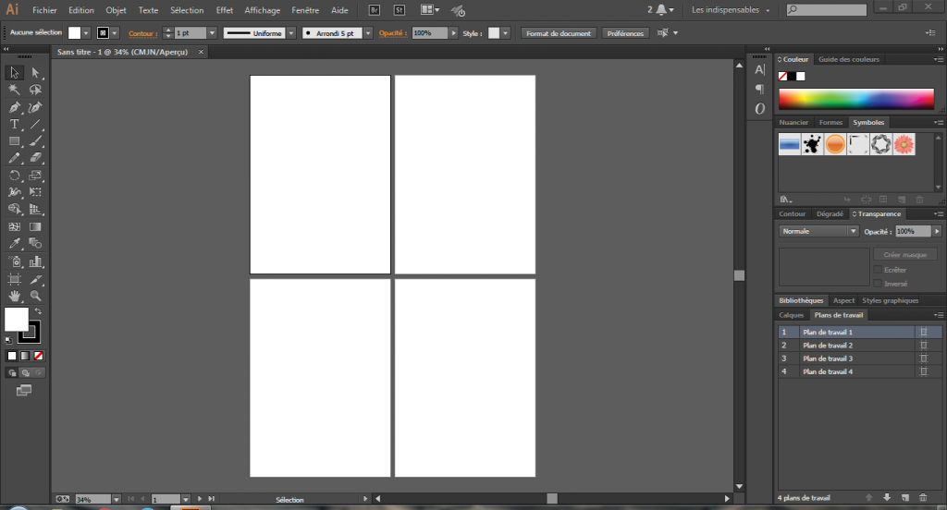Viewport: 947px width, 510px height.
Task: Enable Draw Behind mode
Action: [x=25, y=373]
